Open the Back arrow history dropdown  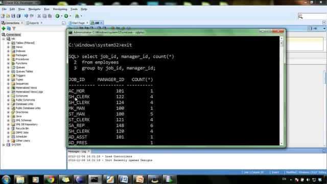pos(62,16)
